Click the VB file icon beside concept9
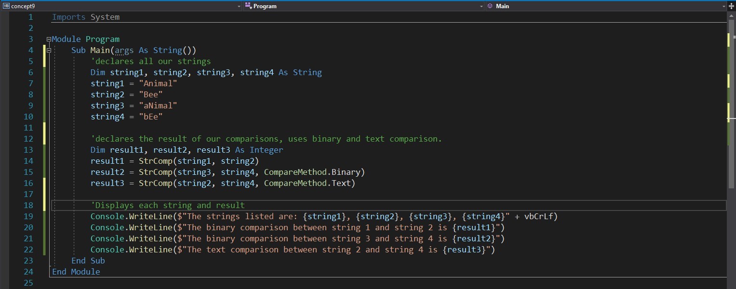 [6, 6]
